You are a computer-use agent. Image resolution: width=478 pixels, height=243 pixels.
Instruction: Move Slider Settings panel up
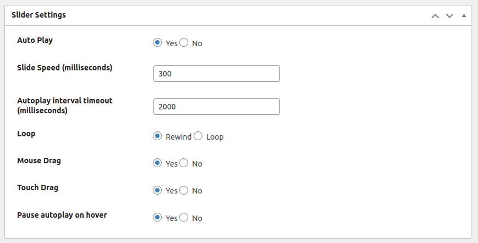coord(435,15)
